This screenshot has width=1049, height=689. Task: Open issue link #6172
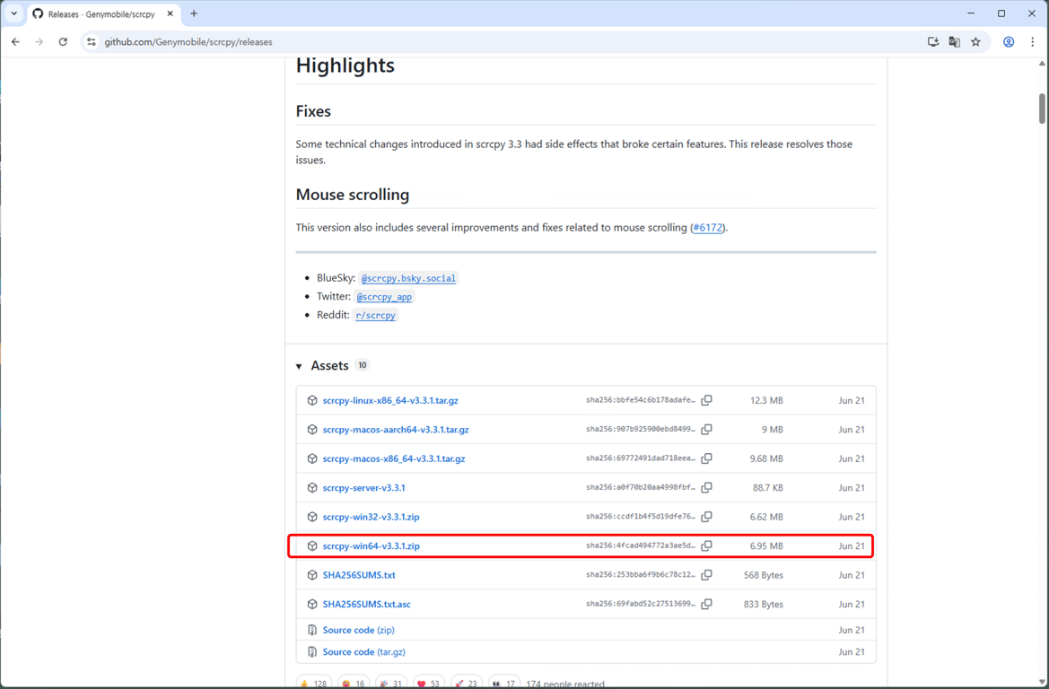coord(708,228)
